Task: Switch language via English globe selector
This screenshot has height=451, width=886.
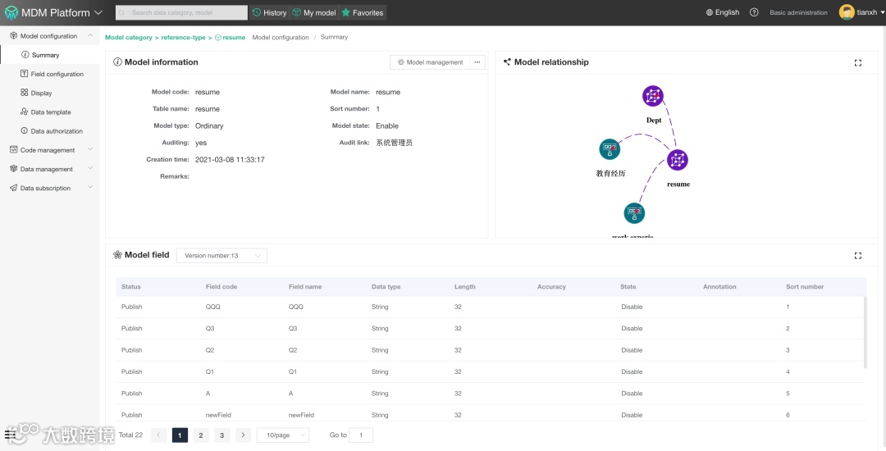Action: (723, 12)
